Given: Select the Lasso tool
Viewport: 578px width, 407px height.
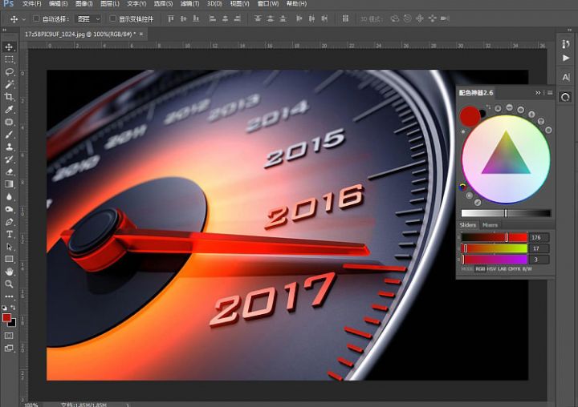Looking at the screenshot, I should point(10,72).
